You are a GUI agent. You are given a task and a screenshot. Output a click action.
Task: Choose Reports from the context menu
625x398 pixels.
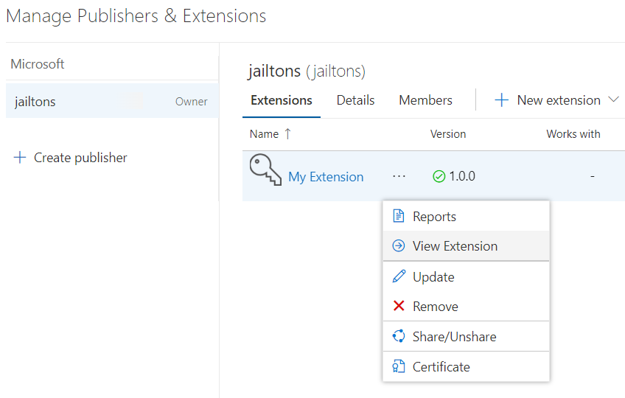click(466, 216)
